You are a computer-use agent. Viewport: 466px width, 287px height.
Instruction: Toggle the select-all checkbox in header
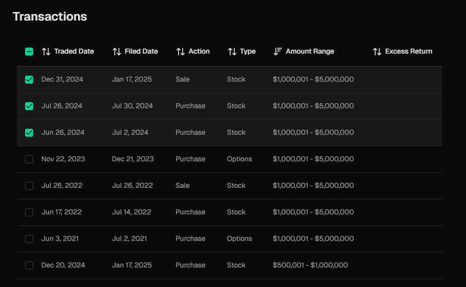tap(29, 52)
